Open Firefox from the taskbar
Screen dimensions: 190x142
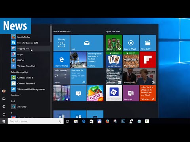point(107,121)
